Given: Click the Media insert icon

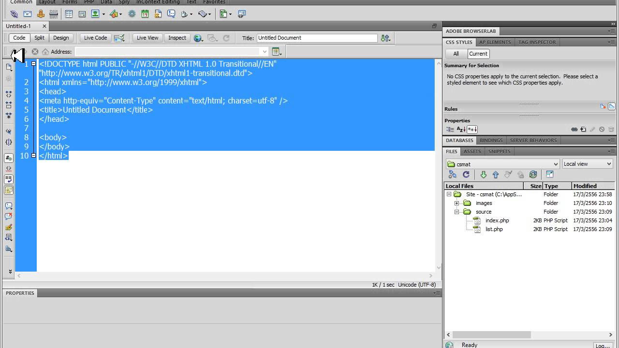Looking at the screenshot, I should pyautogui.click(x=114, y=14).
